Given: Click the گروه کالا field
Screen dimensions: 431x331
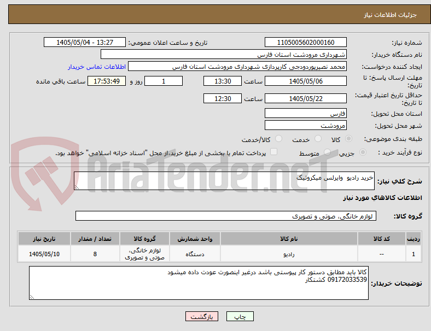Looking at the screenshot, I should (226, 216).
